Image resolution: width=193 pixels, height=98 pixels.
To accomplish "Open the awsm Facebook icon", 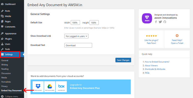I will tap(156, 22).
